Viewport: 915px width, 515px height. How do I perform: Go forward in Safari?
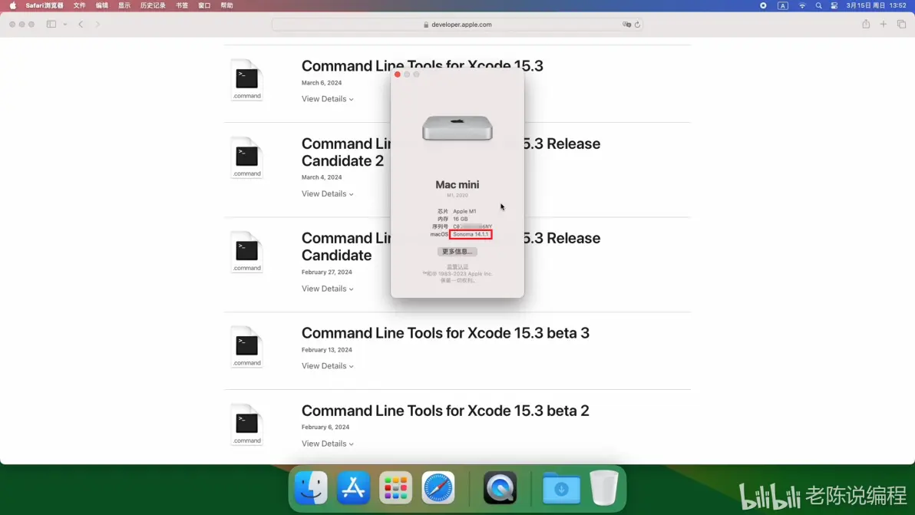tap(97, 25)
